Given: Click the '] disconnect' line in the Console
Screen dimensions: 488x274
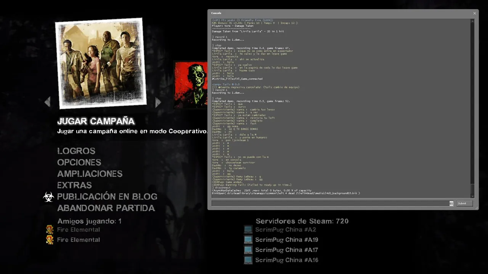Looking at the screenshot, I should pos(222,188).
